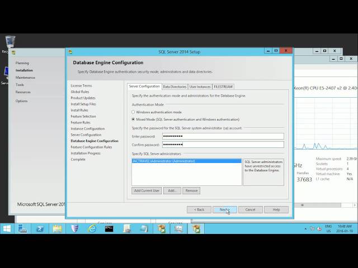Image resolution: width=358 pixels, height=268 pixels.
Task: Open Options in Installation Center window
Action: tap(21, 101)
